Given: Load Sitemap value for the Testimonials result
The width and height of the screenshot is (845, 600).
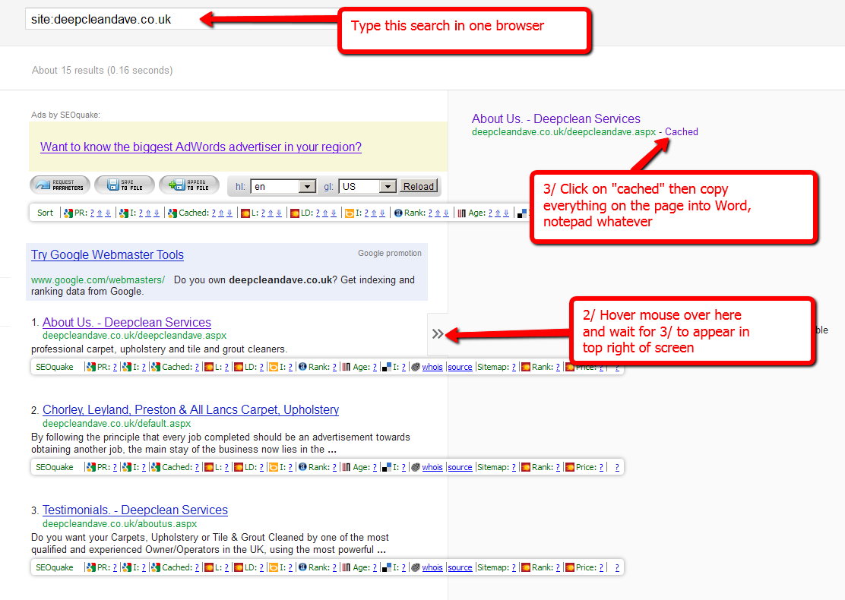Looking at the screenshot, I should [514, 567].
